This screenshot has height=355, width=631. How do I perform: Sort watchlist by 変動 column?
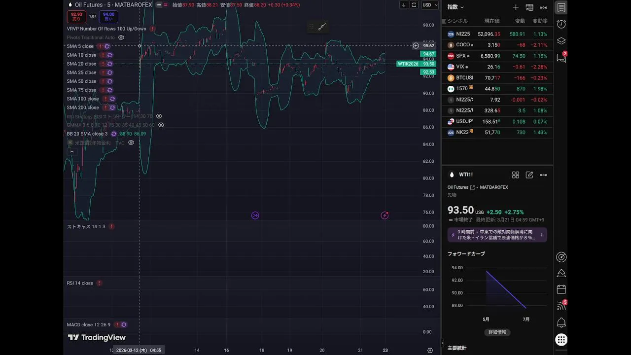pyautogui.click(x=520, y=21)
